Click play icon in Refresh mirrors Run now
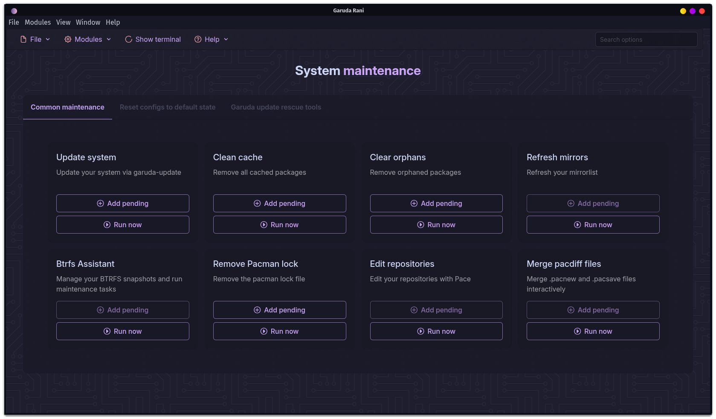Screen dimensions: 716x419 click(577, 225)
